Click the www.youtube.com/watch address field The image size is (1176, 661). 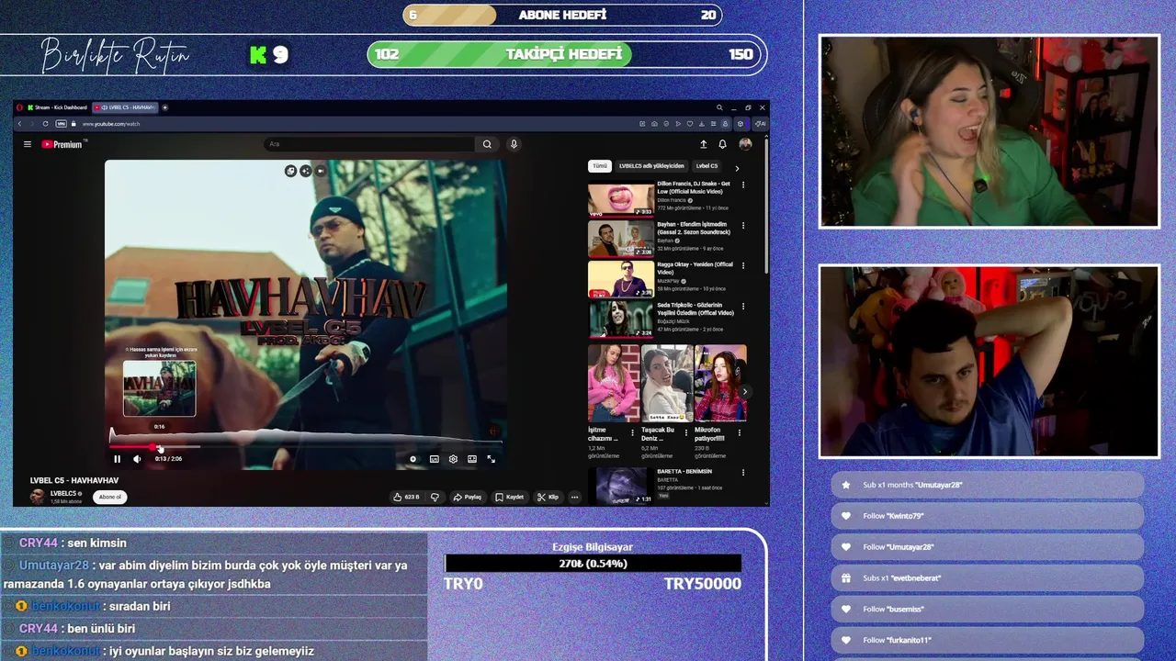point(111,124)
